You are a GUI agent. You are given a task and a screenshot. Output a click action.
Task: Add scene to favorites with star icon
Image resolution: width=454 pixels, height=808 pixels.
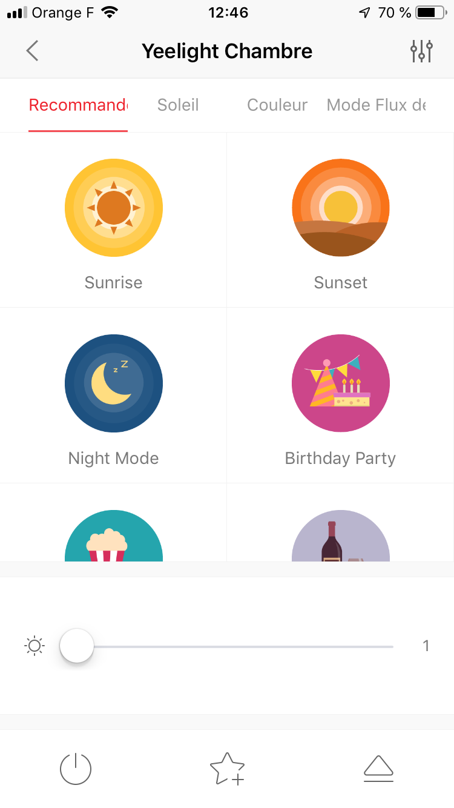227,769
